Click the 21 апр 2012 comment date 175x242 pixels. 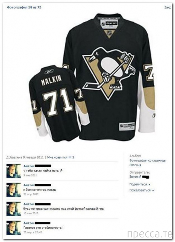(x=31, y=194)
